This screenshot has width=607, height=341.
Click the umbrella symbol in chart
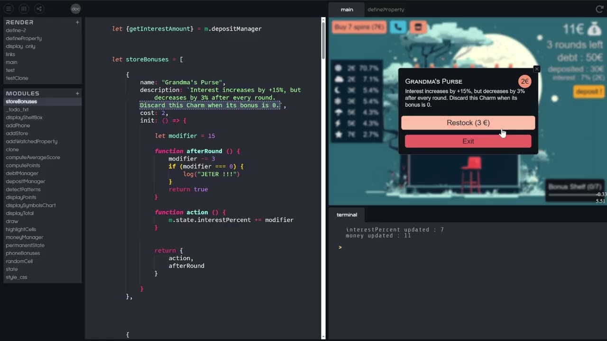pyautogui.click(x=339, y=112)
